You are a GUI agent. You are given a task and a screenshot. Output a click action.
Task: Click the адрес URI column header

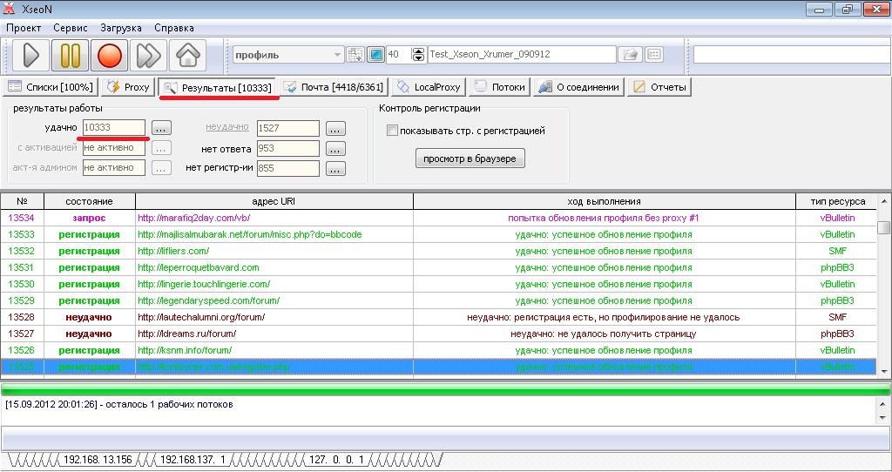274,201
